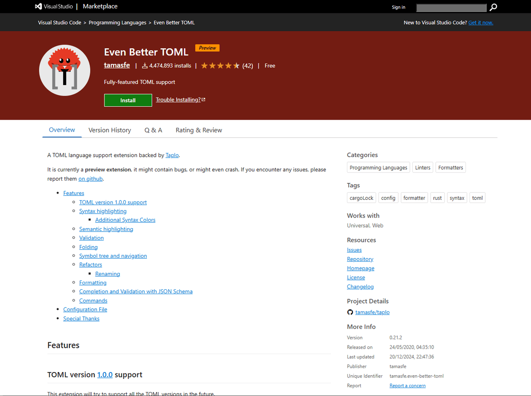Open the tamasfe/taplo project link
The width and height of the screenshot is (531, 396).
373,312
